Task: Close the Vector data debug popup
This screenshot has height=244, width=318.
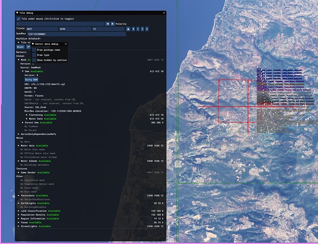Action: pos(66,44)
